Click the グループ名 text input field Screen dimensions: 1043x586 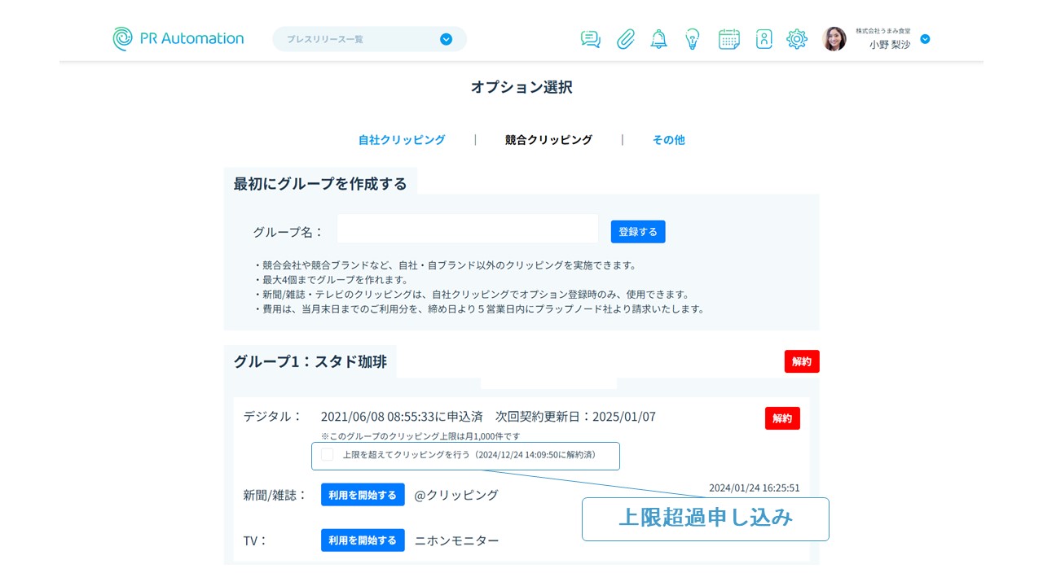coord(468,230)
